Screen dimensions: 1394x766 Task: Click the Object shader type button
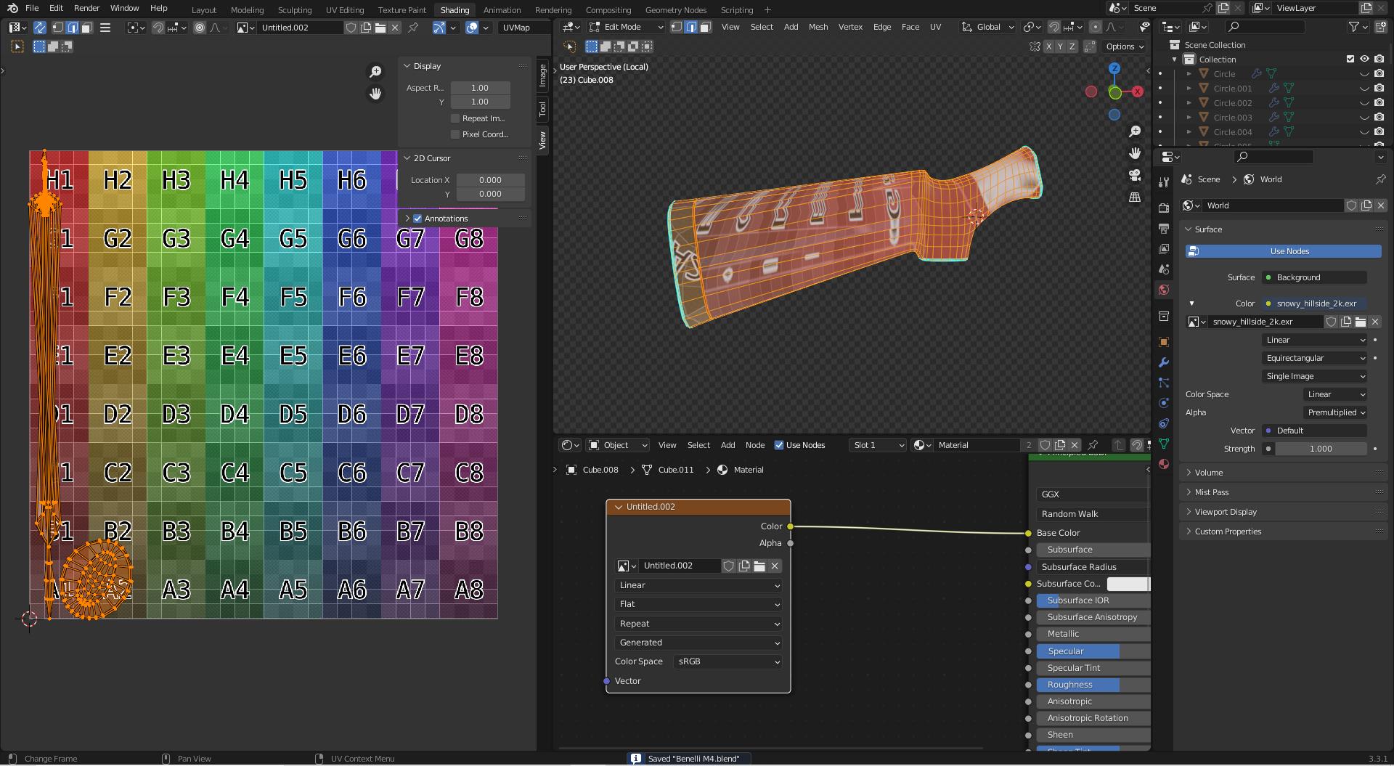point(617,445)
